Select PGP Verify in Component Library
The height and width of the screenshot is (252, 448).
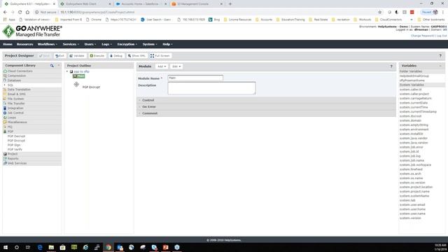pyautogui.click(x=15, y=149)
